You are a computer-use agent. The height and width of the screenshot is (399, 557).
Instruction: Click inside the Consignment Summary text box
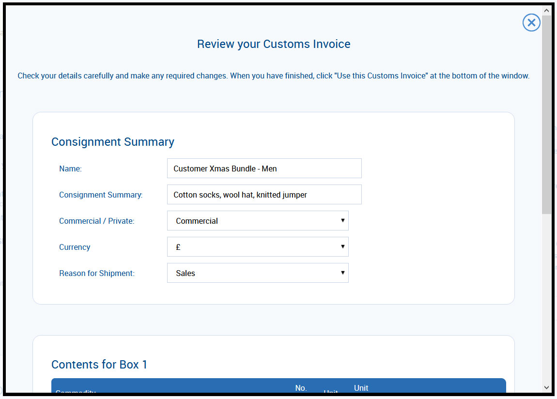tap(264, 194)
